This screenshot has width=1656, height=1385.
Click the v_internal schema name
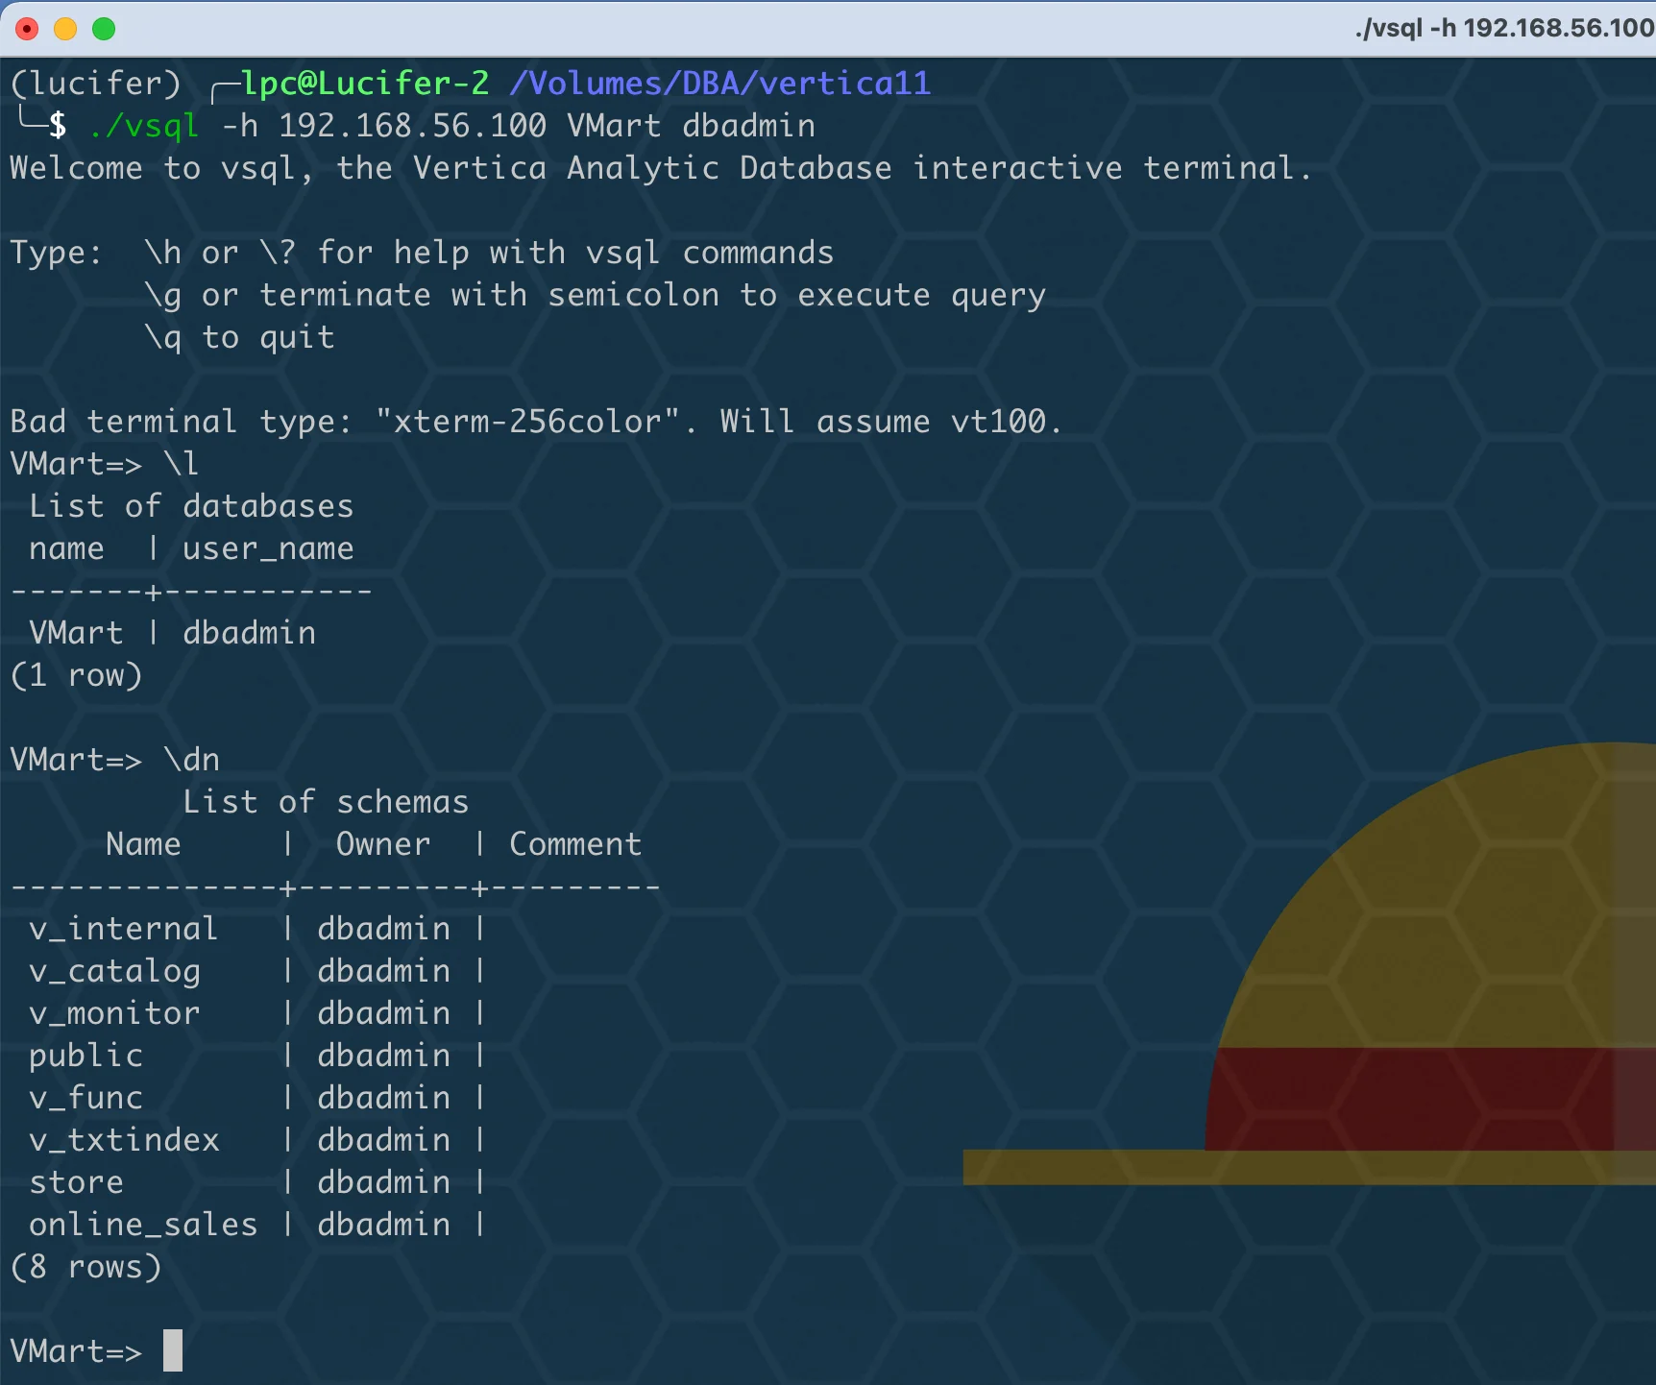click(x=123, y=929)
